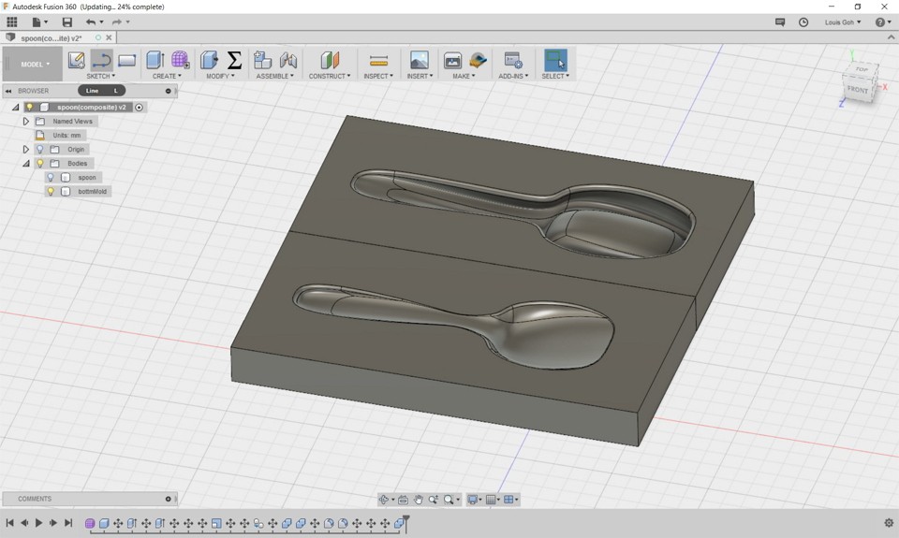Open the Help question mark dropdown
Screen dimensions: 899x538
[883, 22]
